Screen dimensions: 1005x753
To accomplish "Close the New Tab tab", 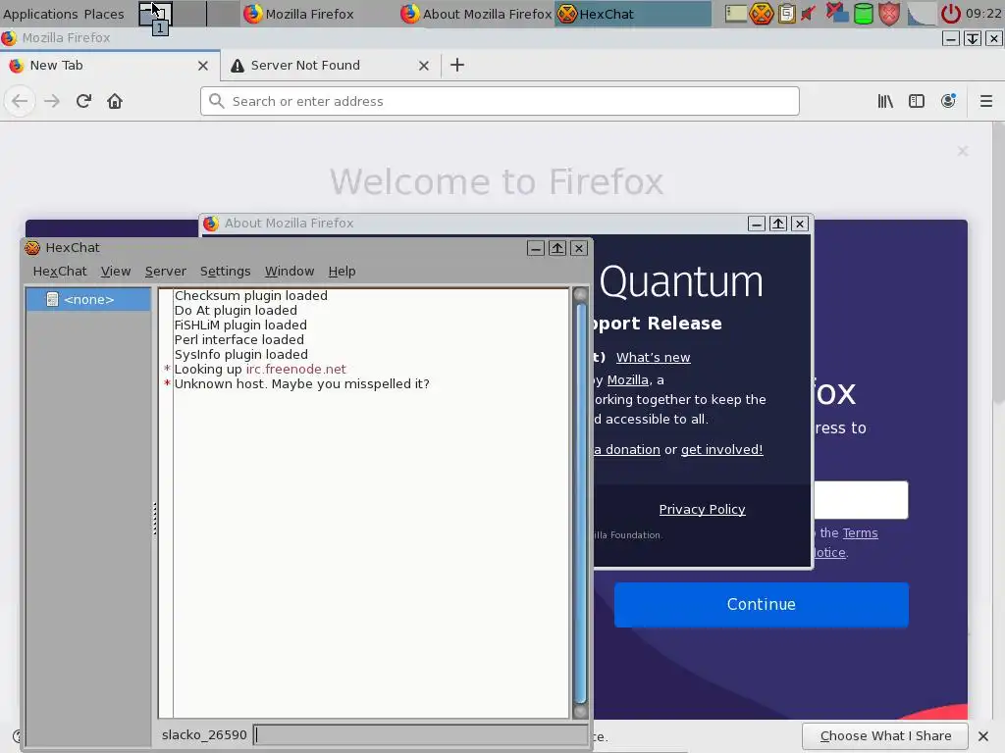I will coord(202,66).
